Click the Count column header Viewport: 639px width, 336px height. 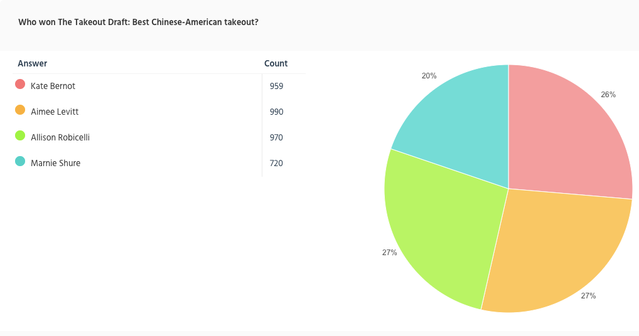coord(276,63)
